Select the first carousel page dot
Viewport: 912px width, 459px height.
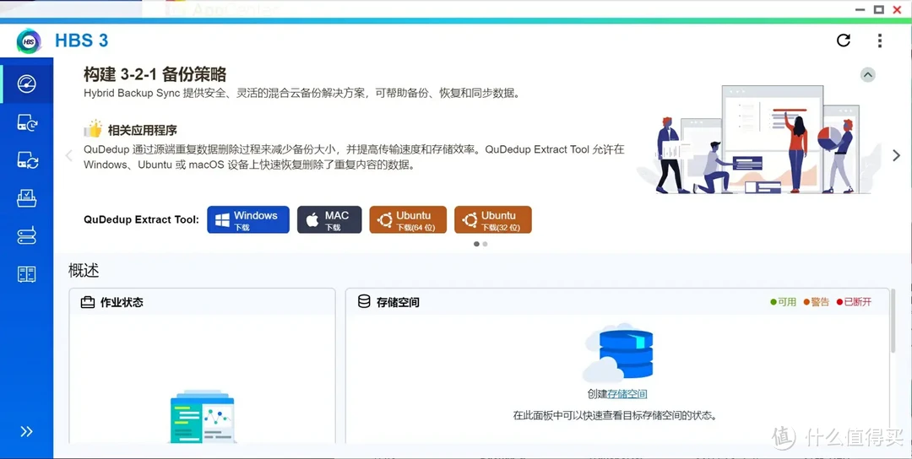click(x=476, y=244)
